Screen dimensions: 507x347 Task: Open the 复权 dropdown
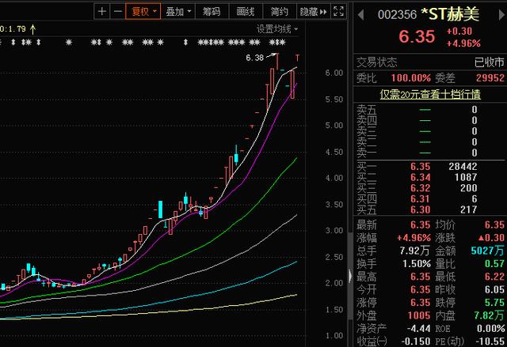(x=143, y=12)
